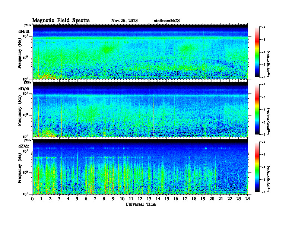Click hour 15 tick label on time axis
The image size is (295, 228).
(167, 199)
